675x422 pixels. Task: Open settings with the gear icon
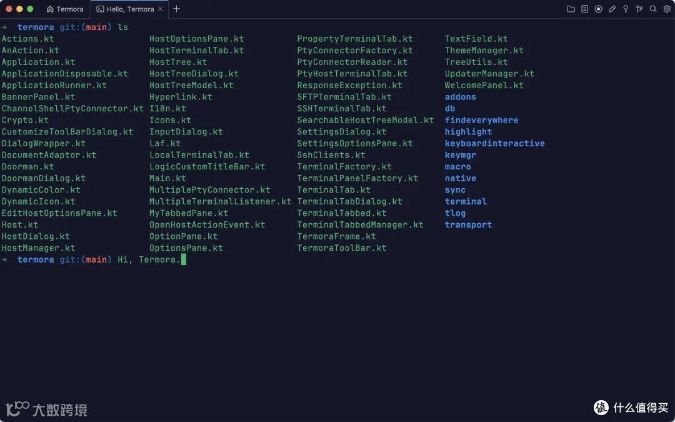coord(667,9)
